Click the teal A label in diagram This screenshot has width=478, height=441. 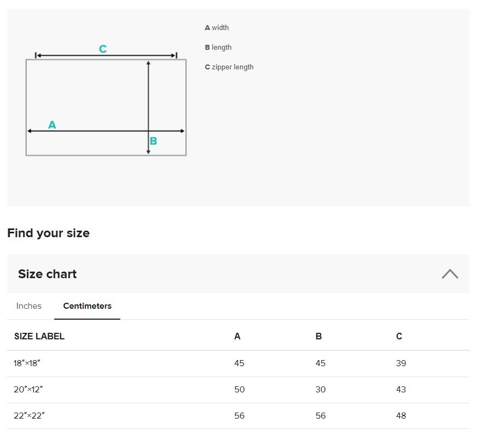(x=52, y=125)
